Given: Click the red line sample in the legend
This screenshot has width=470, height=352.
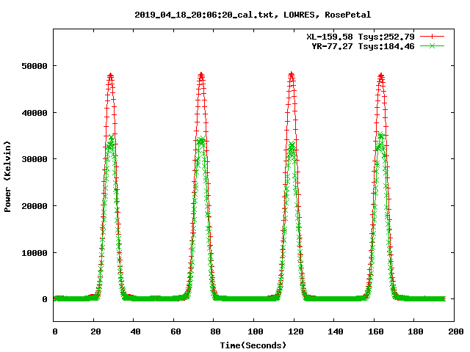Looking at the screenshot, I should click(x=432, y=37).
